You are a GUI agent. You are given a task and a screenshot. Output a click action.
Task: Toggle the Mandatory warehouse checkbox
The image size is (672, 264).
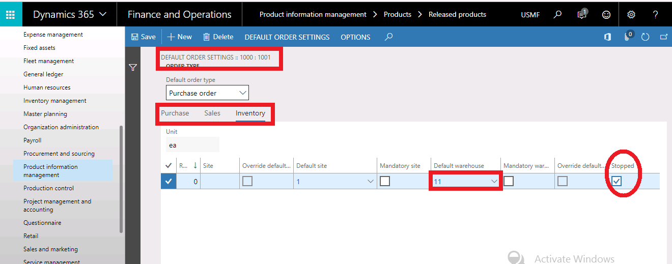509,181
